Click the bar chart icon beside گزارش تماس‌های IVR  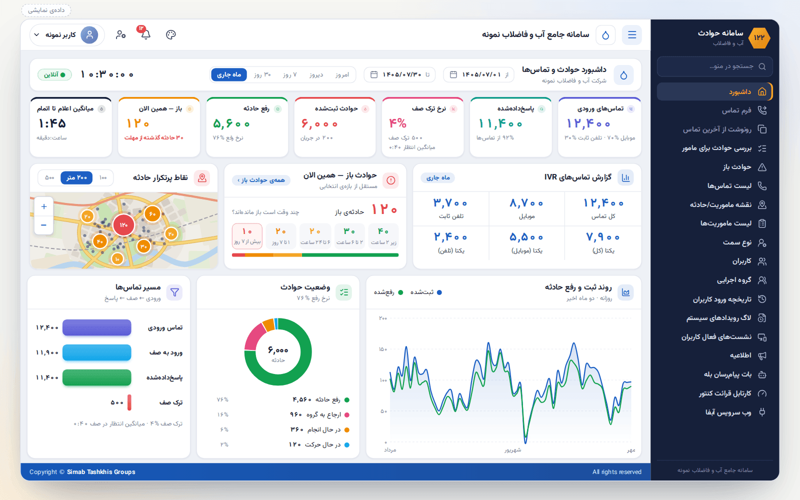tap(625, 177)
